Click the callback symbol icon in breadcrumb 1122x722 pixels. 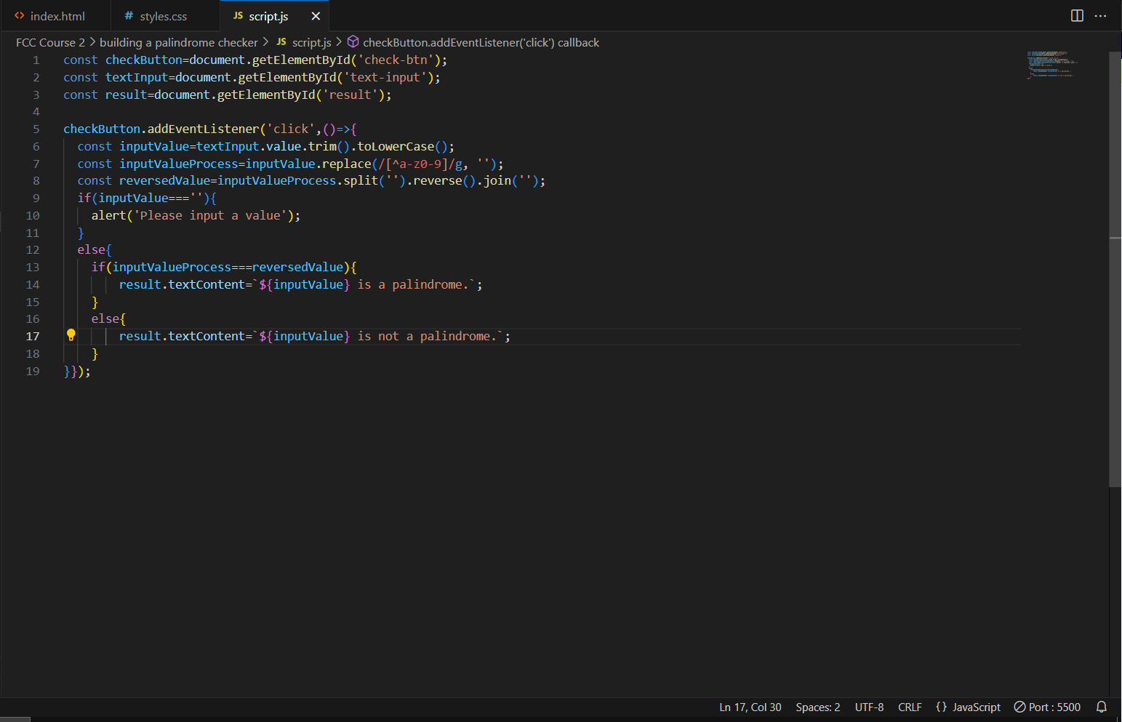pos(353,42)
